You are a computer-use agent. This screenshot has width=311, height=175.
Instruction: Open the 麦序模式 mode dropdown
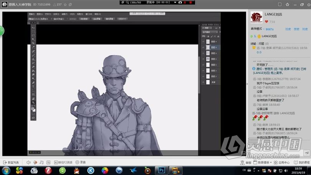(264, 29)
